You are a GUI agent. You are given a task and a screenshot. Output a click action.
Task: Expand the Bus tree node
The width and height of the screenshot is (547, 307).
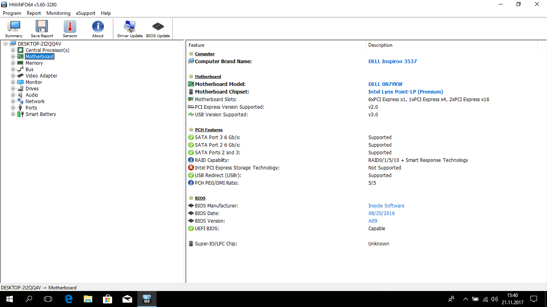[x=13, y=70]
